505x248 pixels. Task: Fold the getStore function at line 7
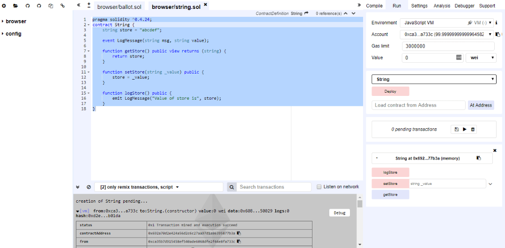pos(88,51)
